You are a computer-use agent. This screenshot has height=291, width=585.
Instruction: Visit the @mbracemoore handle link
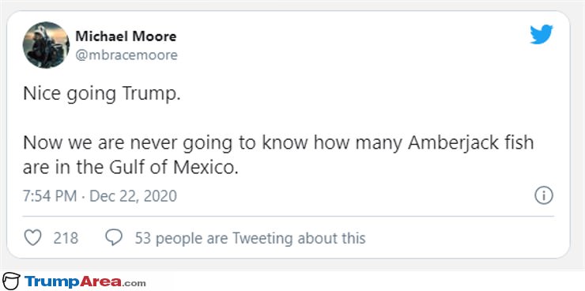(x=126, y=55)
